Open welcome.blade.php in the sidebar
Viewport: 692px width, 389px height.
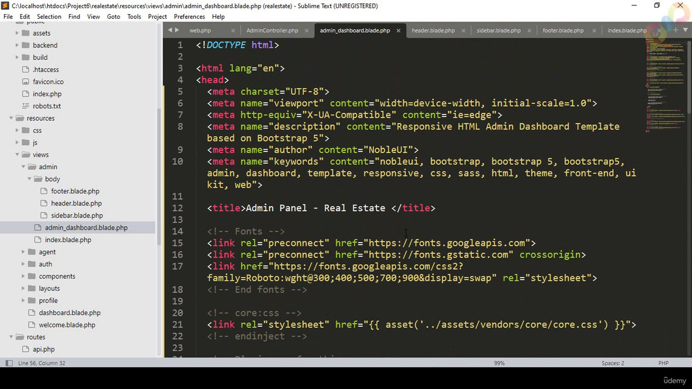[x=67, y=325]
